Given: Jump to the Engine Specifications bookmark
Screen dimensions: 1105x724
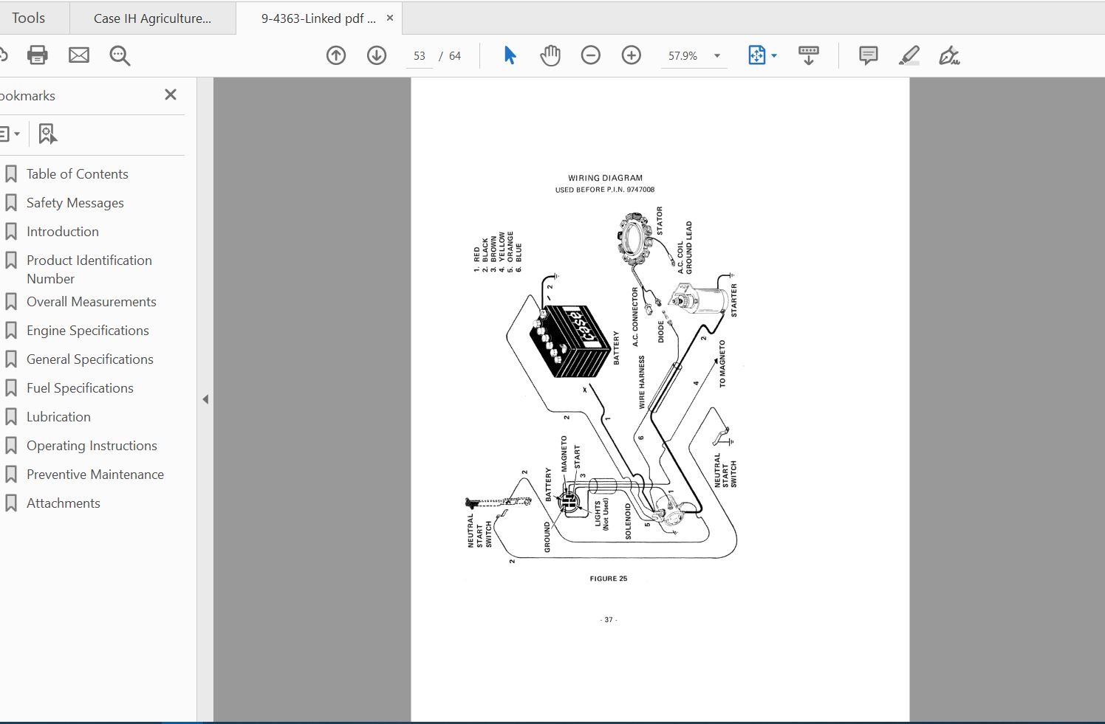Looking at the screenshot, I should 87,331.
